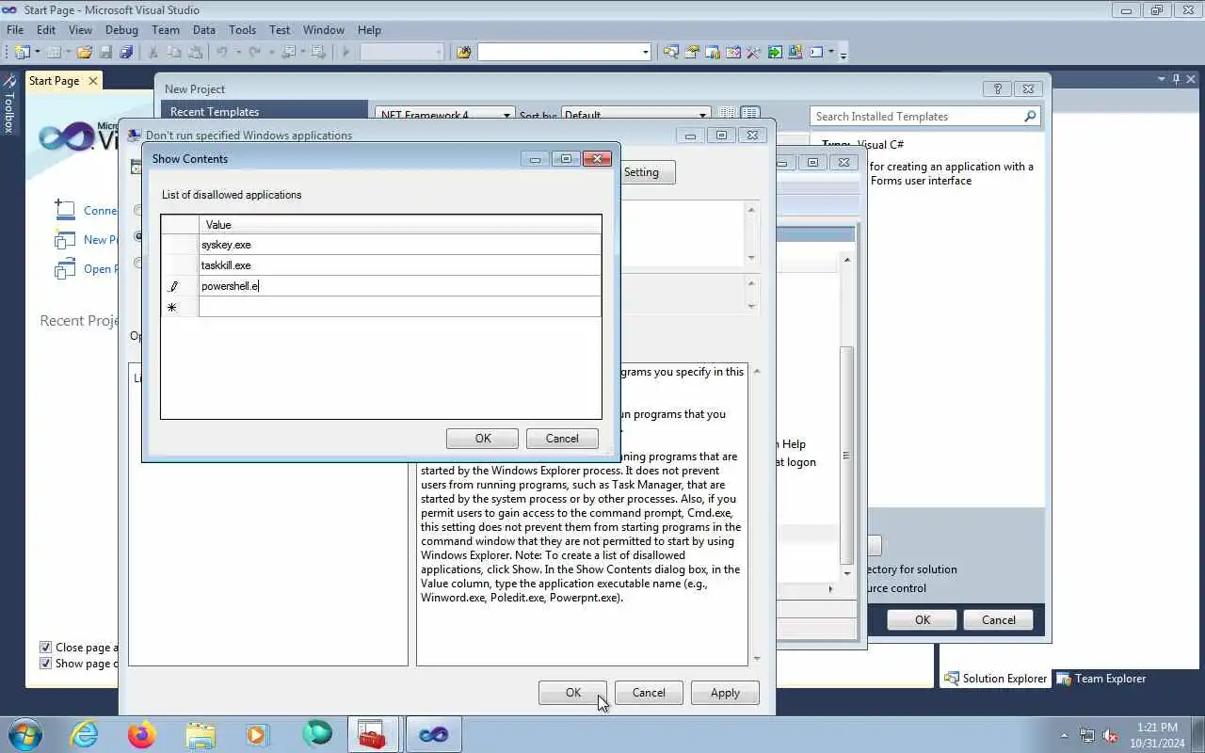Toggle 'Close page a...' checkbox on Start Page

pos(45,648)
